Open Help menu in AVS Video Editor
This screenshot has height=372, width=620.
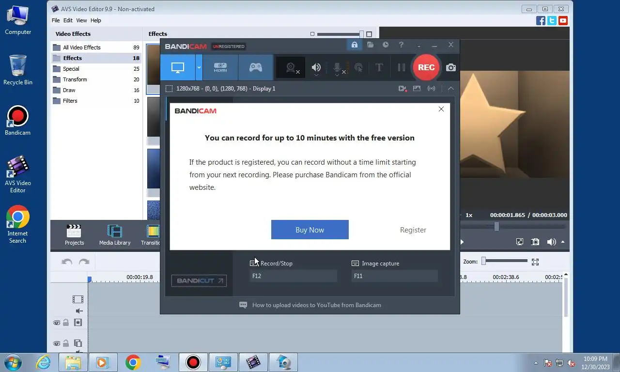(x=96, y=20)
